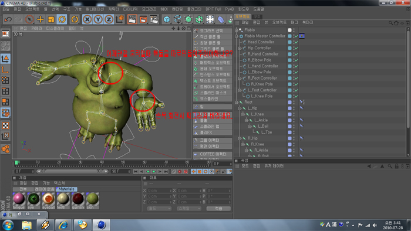Toggle visibility dots for Flabio object
The image size is (411, 231).
point(294,30)
